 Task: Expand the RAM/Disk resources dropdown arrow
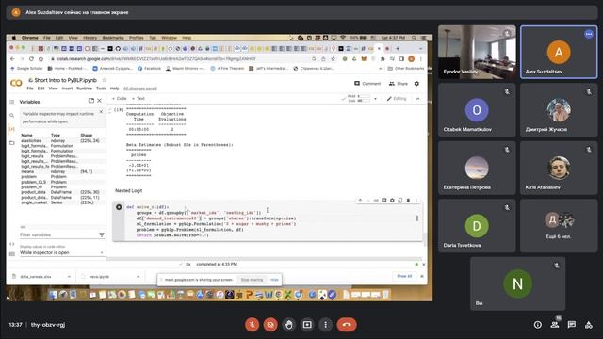[x=375, y=99]
